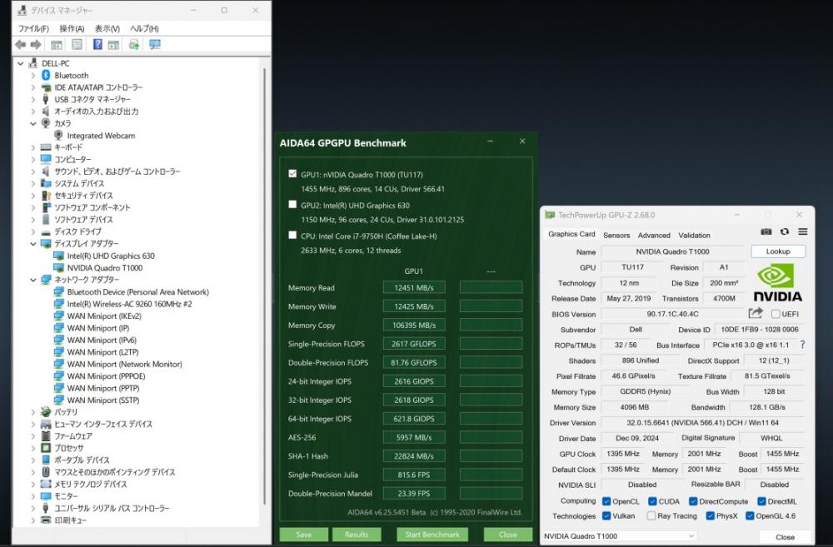Image resolution: width=833 pixels, height=547 pixels.
Task: Click the forward arrow in Device Manager toolbar
Action: click(x=36, y=45)
